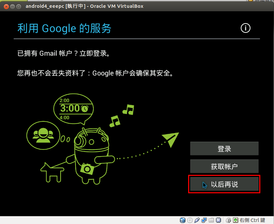274x224 pixels.
Task: Click the 右側 Ctrl 鍵 host key text
Action: (x=252, y=220)
